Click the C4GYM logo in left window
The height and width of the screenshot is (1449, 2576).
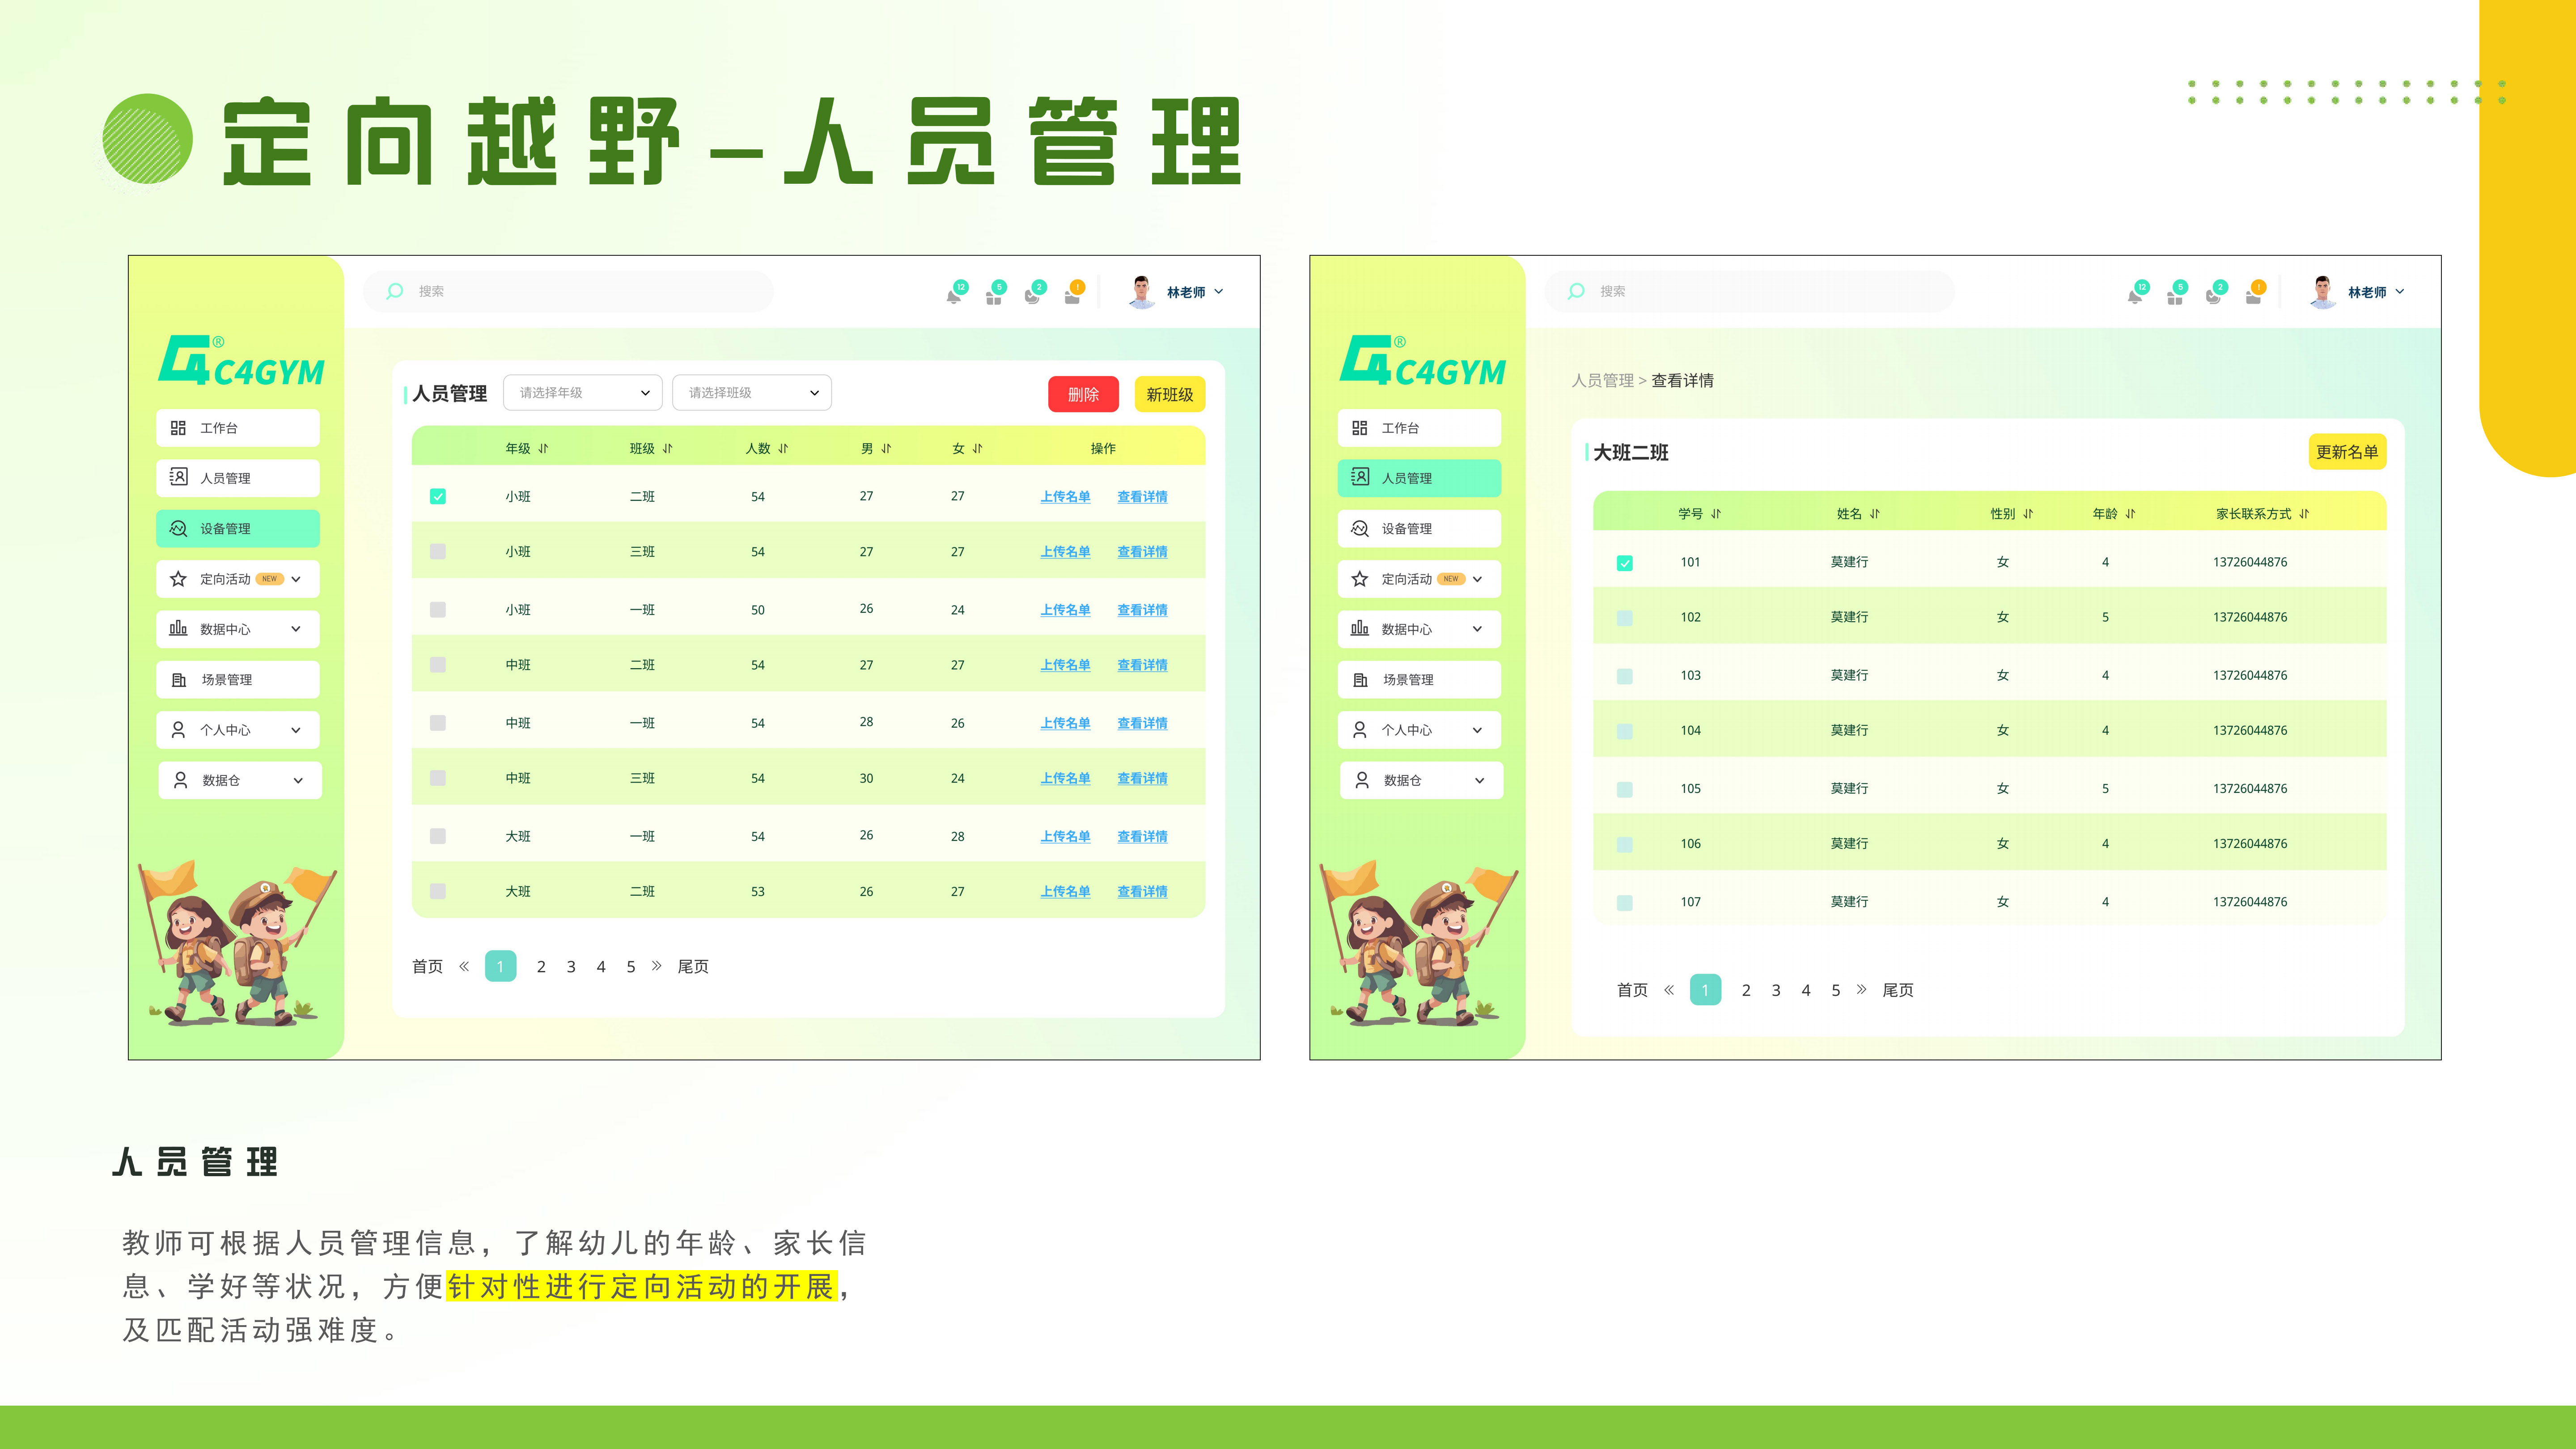(241, 361)
